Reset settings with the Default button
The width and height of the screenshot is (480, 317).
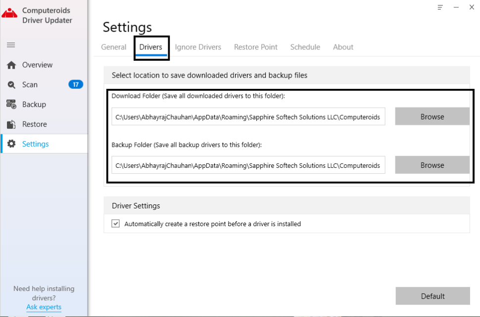pyautogui.click(x=432, y=296)
